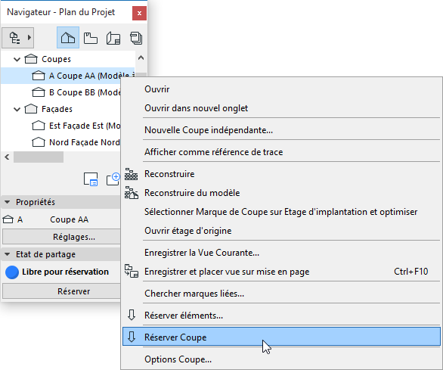The width and height of the screenshot is (443, 370).
Task: Click the section icon in Propriétés row
Action: coord(8,219)
